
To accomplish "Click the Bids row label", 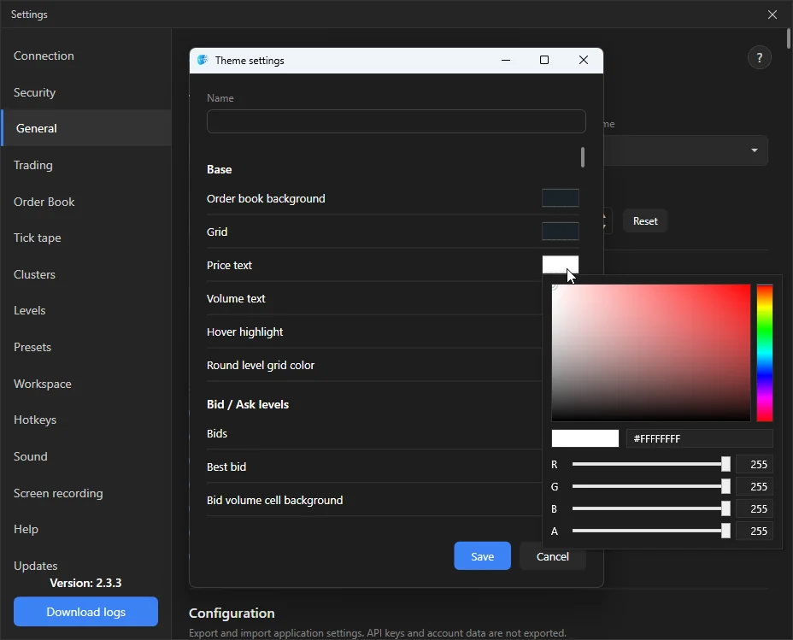I will (217, 434).
